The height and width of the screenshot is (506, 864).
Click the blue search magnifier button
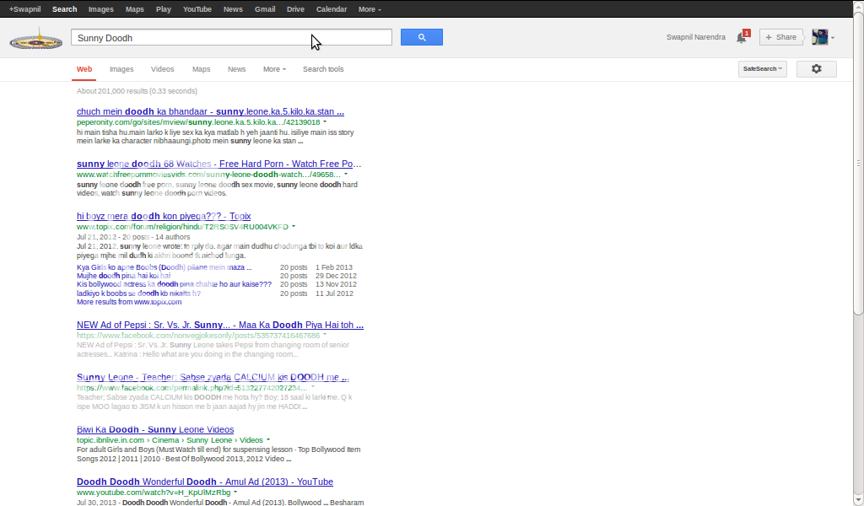tap(421, 37)
